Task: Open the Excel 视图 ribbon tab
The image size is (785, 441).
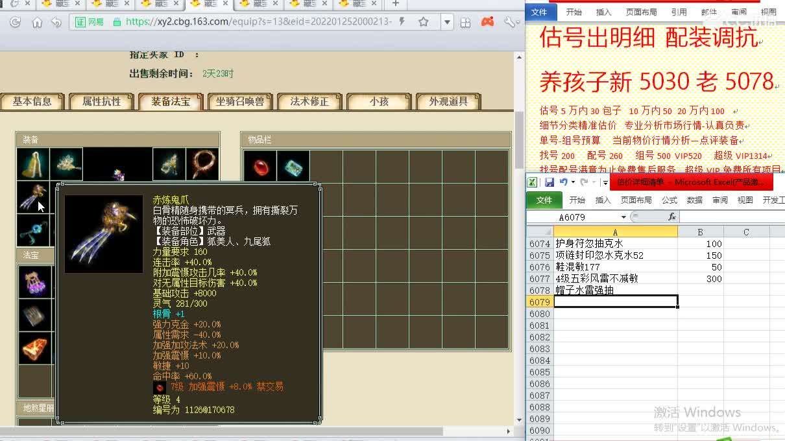Action: point(745,200)
